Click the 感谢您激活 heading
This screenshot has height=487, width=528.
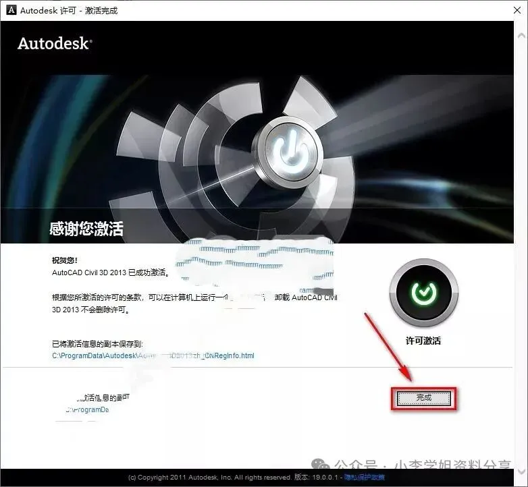click(x=86, y=229)
